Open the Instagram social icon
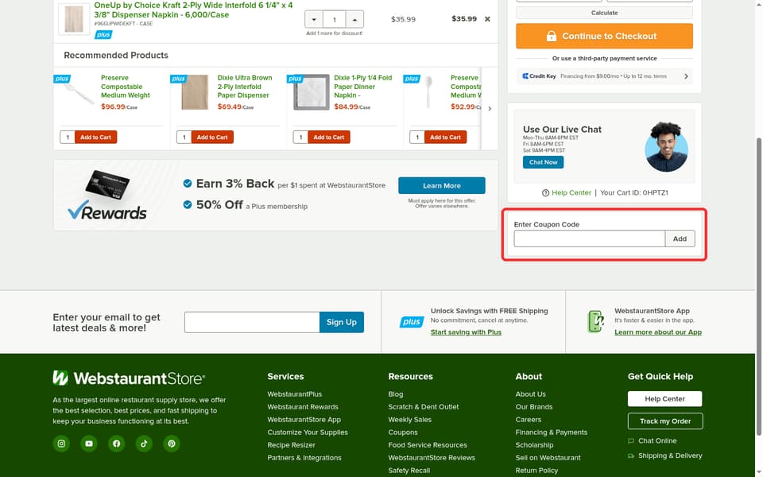763x477 pixels. pyautogui.click(x=61, y=444)
